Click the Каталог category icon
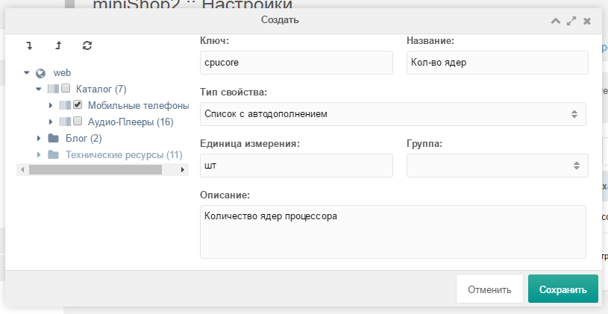The height and width of the screenshot is (314, 608). 53,90
